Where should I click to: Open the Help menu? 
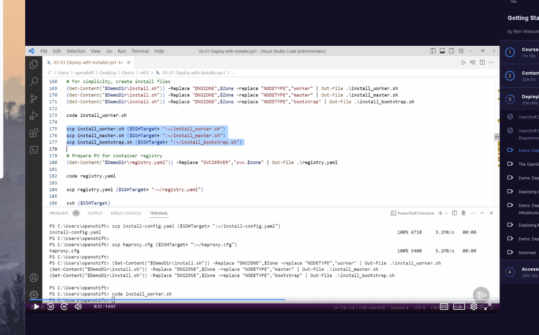(159, 51)
